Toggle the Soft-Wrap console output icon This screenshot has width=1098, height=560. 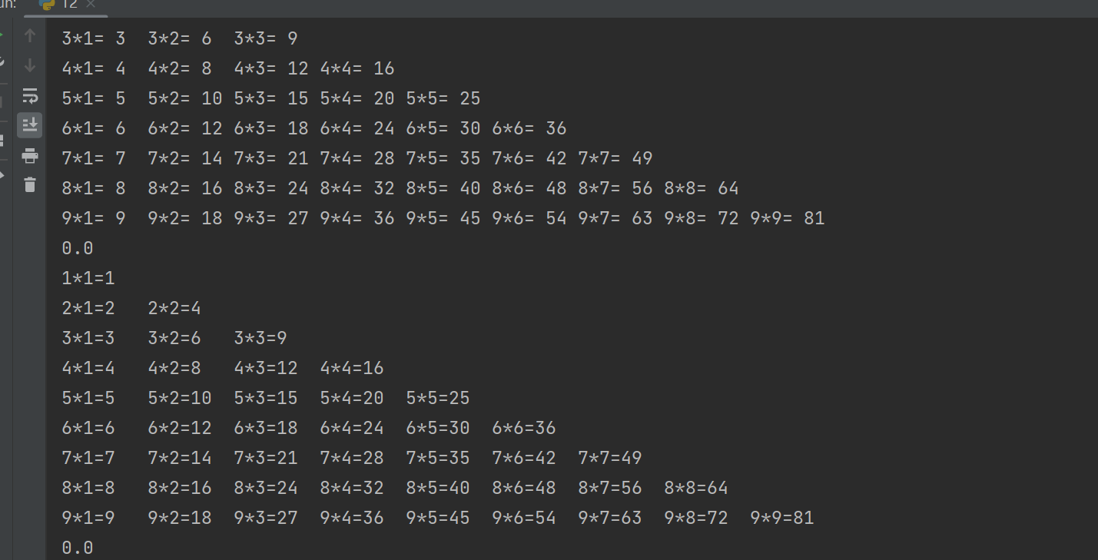(x=30, y=96)
